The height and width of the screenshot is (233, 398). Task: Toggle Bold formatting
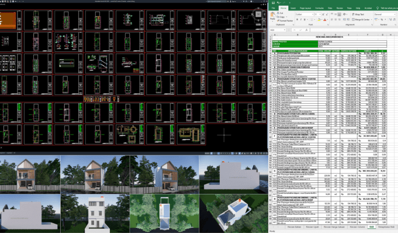click(297, 19)
